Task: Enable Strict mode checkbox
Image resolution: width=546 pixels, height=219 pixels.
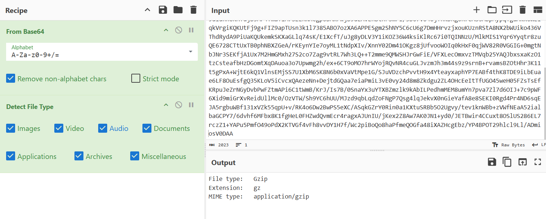Action: pyautogui.click(x=136, y=79)
